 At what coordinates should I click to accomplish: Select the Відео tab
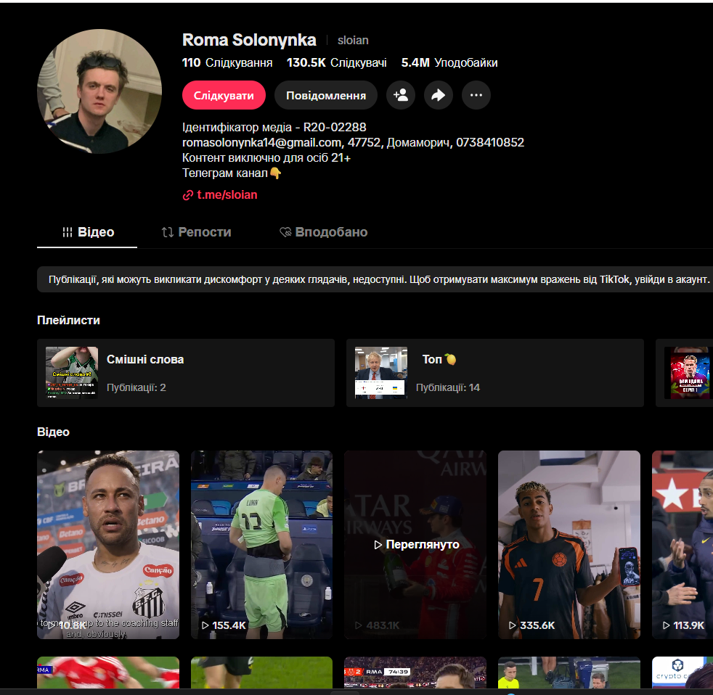[x=88, y=232]
